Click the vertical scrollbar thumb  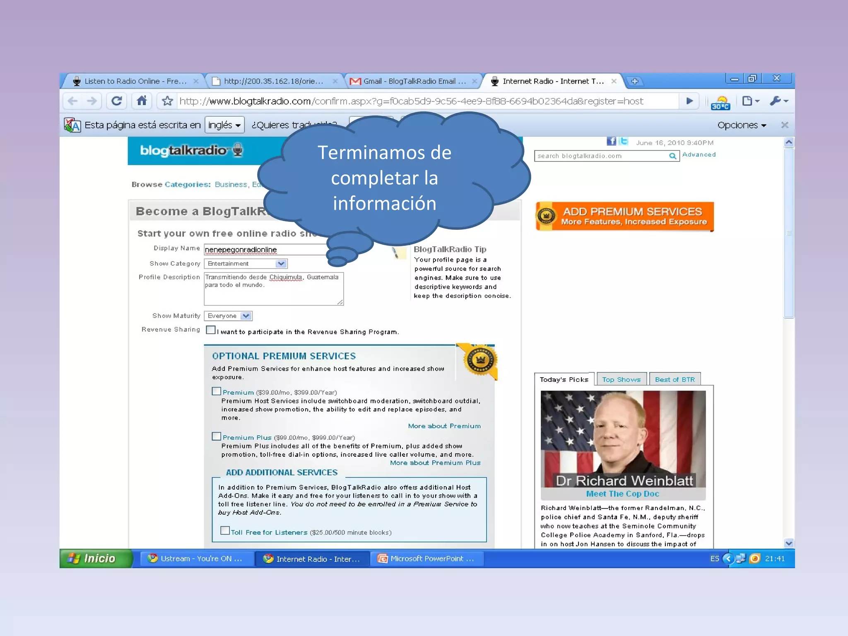(789, 233)
